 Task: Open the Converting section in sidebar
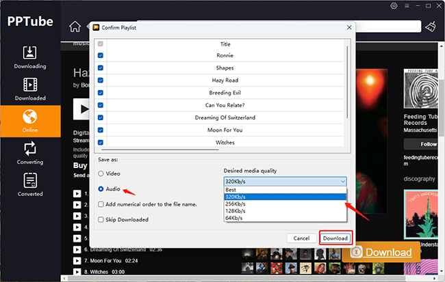[30, 153]
